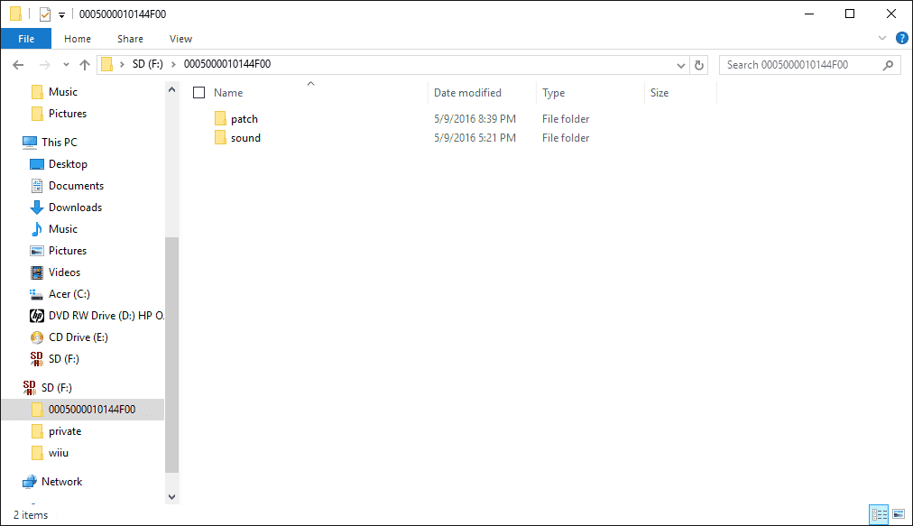Toggle the select-all items checkbox

click(198, 93)
